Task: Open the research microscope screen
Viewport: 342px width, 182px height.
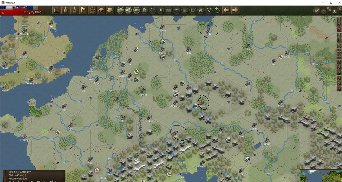Action: pyautogui.click(x=74, y=10)
